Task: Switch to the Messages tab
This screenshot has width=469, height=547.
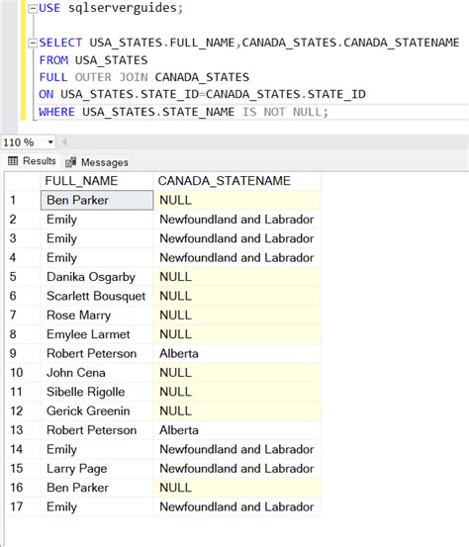Action: [97, 162]
